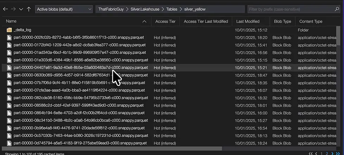Screen dimensions: 344x155
Task: Go to next page arrow
Action: pos(332,154)
